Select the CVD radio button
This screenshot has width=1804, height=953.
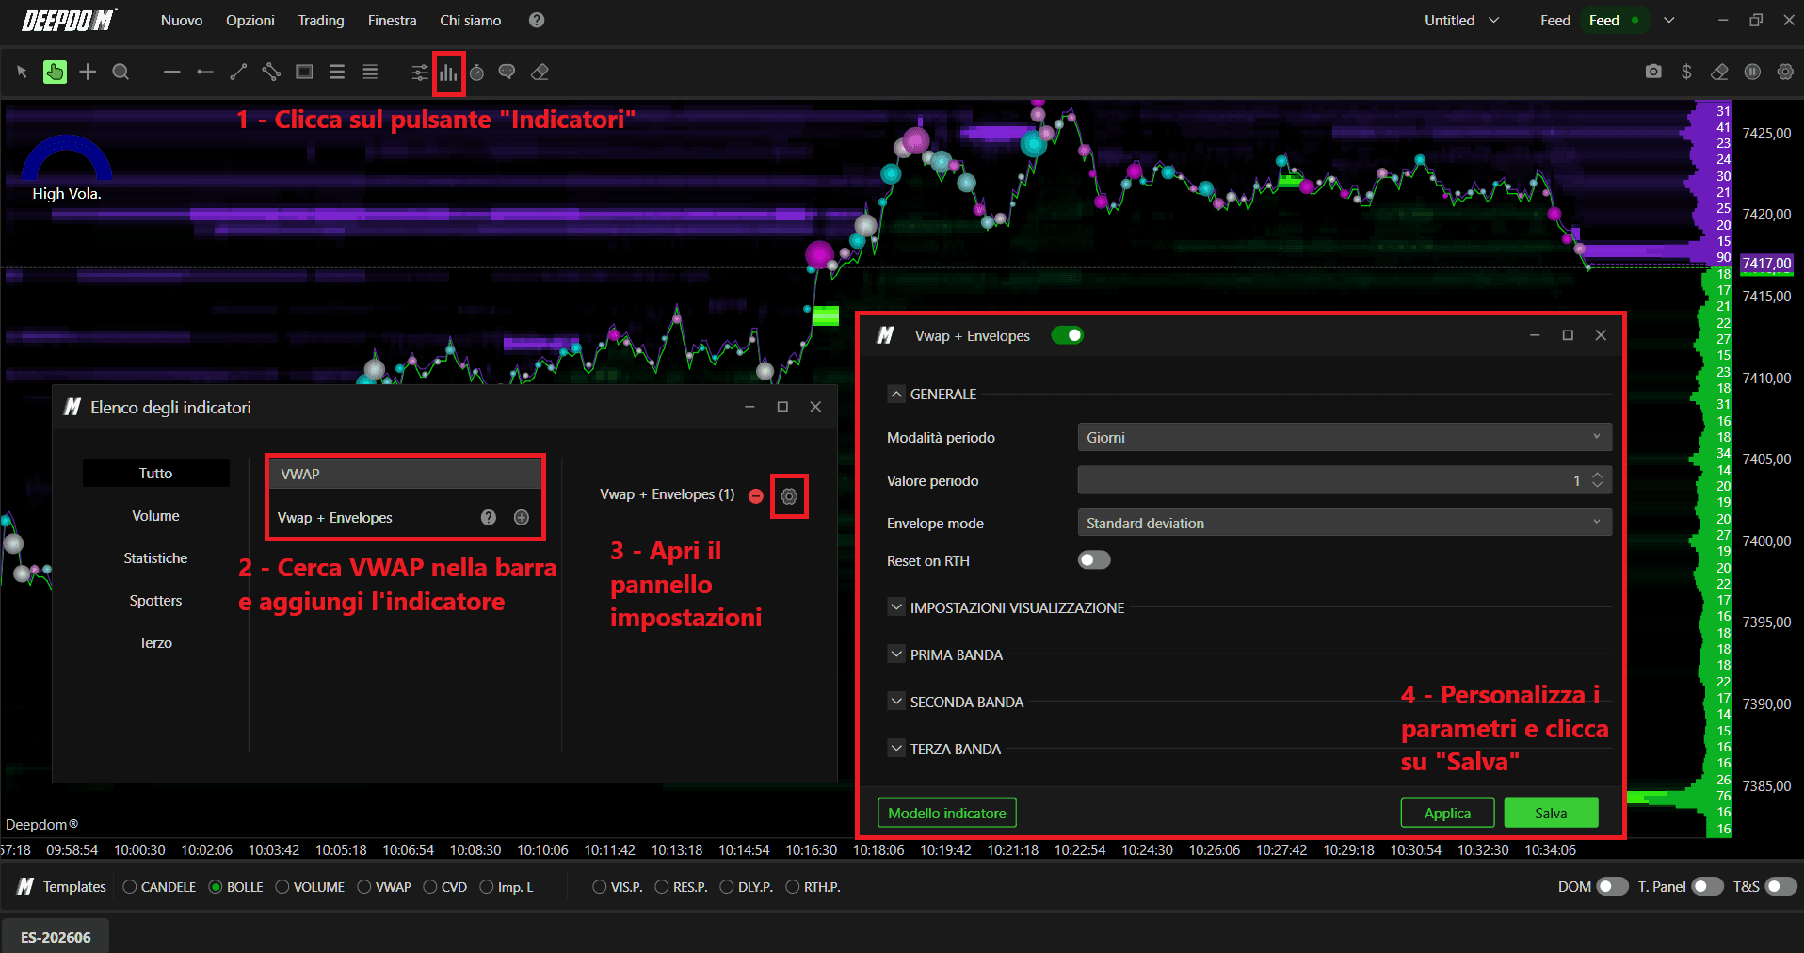pyautogui.click(x=430, y=887)
